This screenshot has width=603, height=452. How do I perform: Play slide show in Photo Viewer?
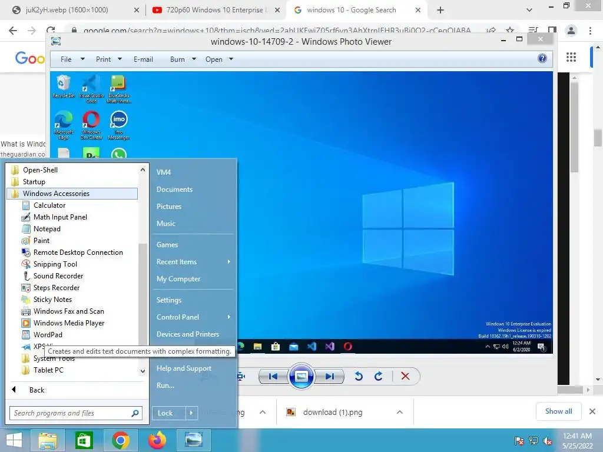point(301,376)
